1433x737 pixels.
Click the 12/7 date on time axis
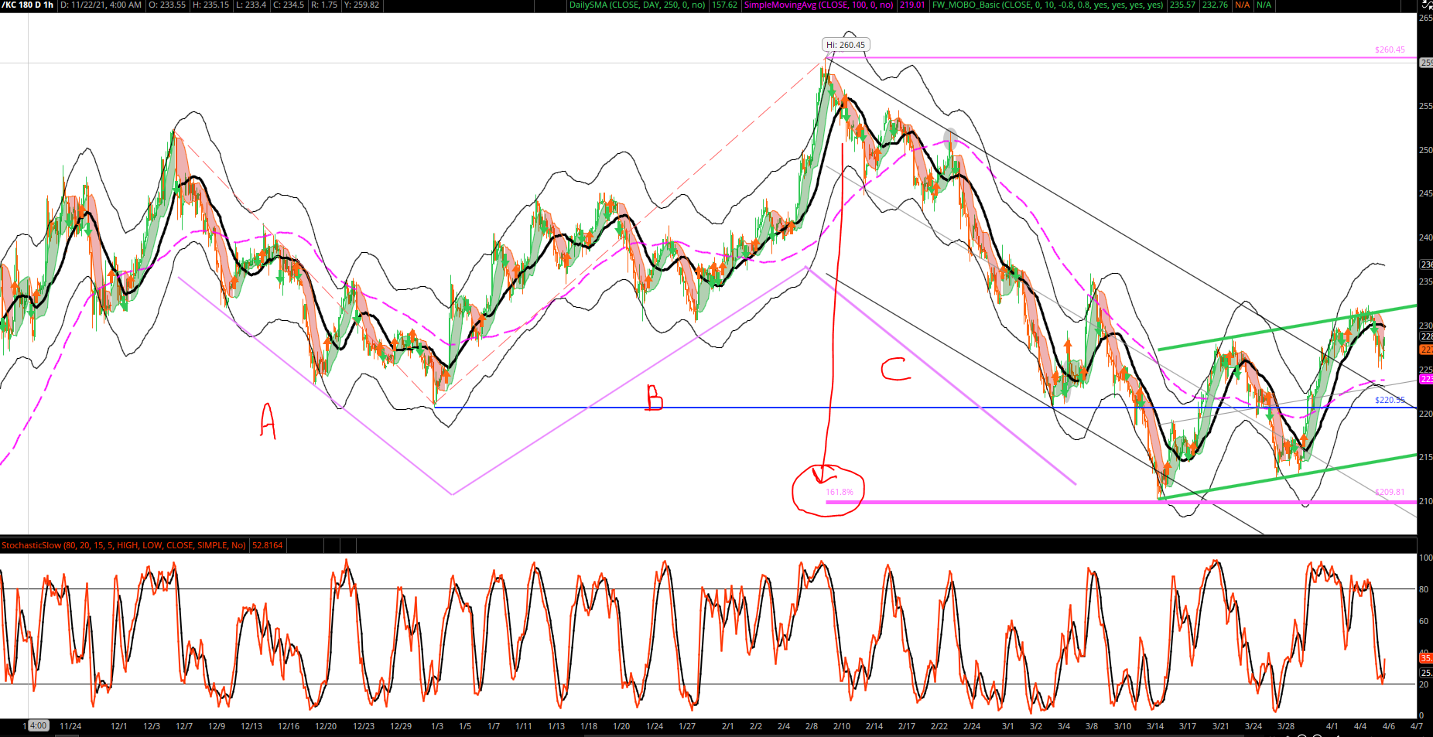point(184,726)
